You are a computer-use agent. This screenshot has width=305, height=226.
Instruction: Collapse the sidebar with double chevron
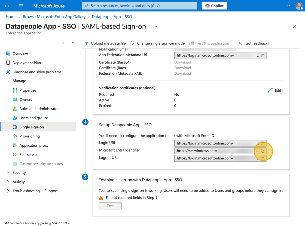coord(73,43)
